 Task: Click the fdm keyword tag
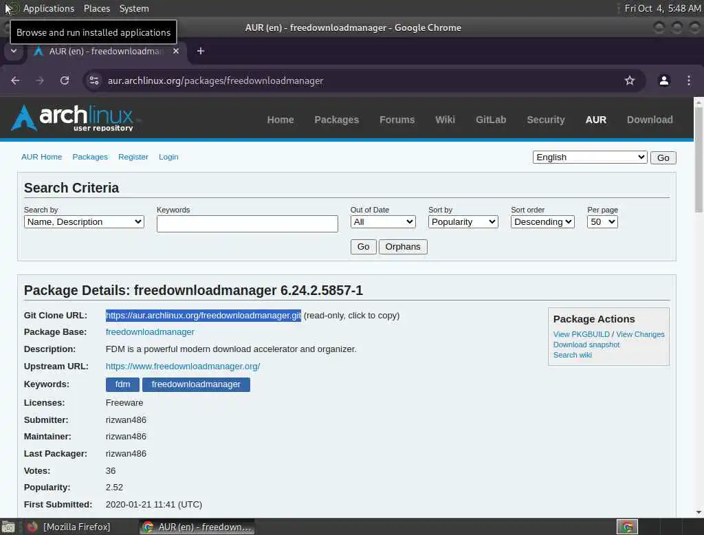122,384
